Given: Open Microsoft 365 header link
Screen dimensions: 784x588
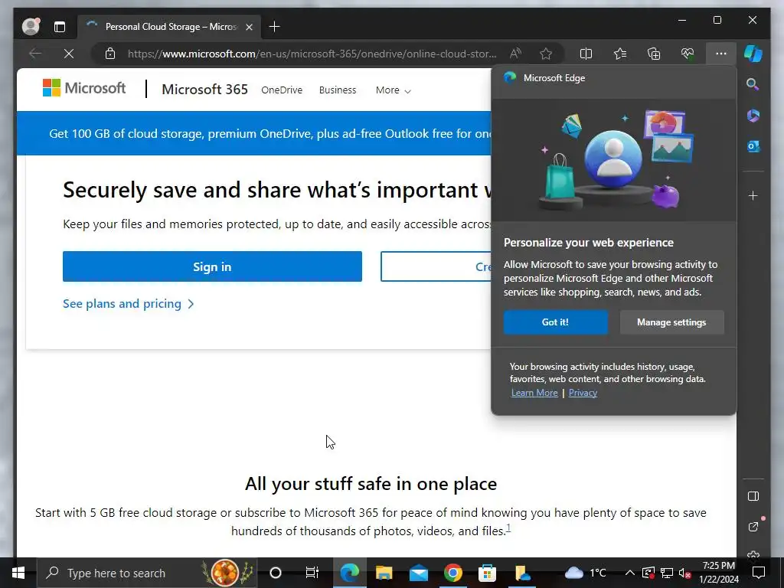Looking at the screenshot, I should coord(204,90).
